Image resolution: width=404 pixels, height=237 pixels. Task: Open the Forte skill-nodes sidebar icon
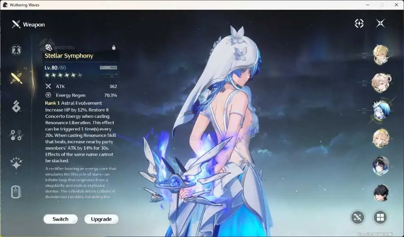point(17,135)
